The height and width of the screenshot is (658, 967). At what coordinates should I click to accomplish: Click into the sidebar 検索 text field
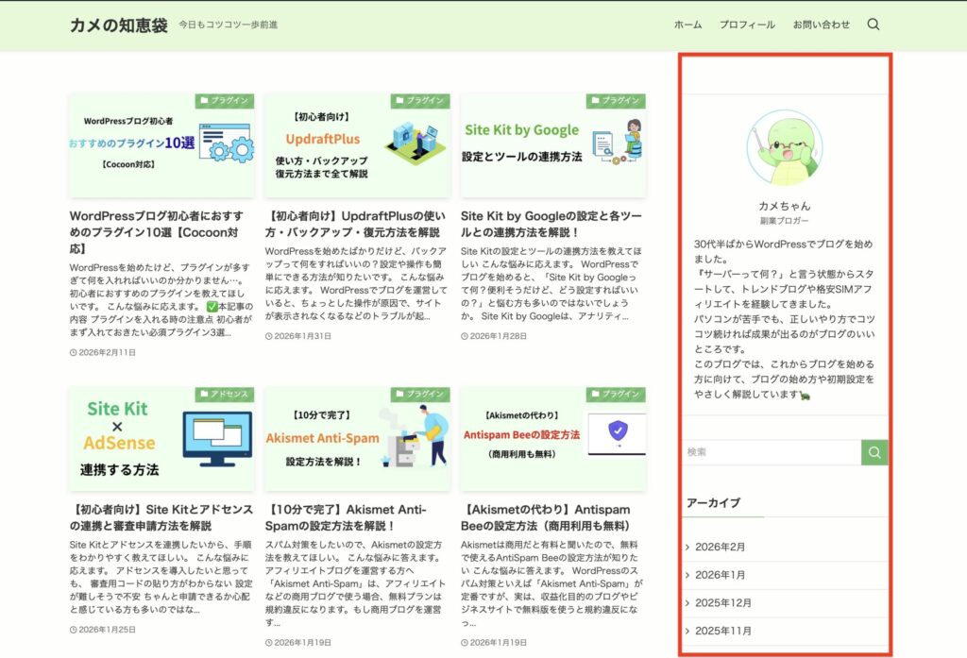click(x=770, y=452)
